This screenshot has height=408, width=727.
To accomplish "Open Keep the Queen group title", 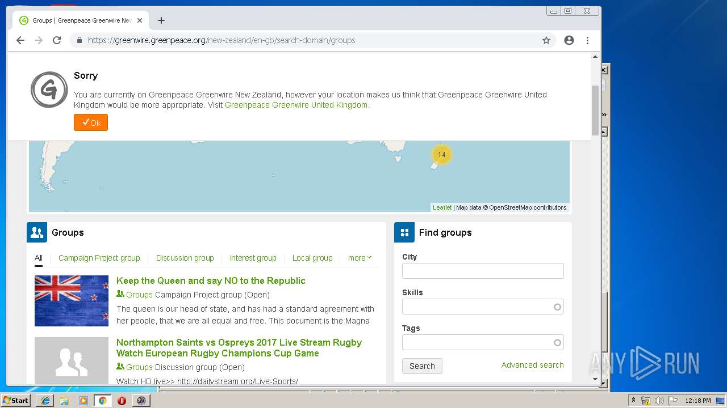I will tap(211, 280).
